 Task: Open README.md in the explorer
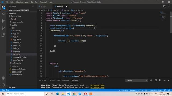pyautogui.click(x=17, y=75)
